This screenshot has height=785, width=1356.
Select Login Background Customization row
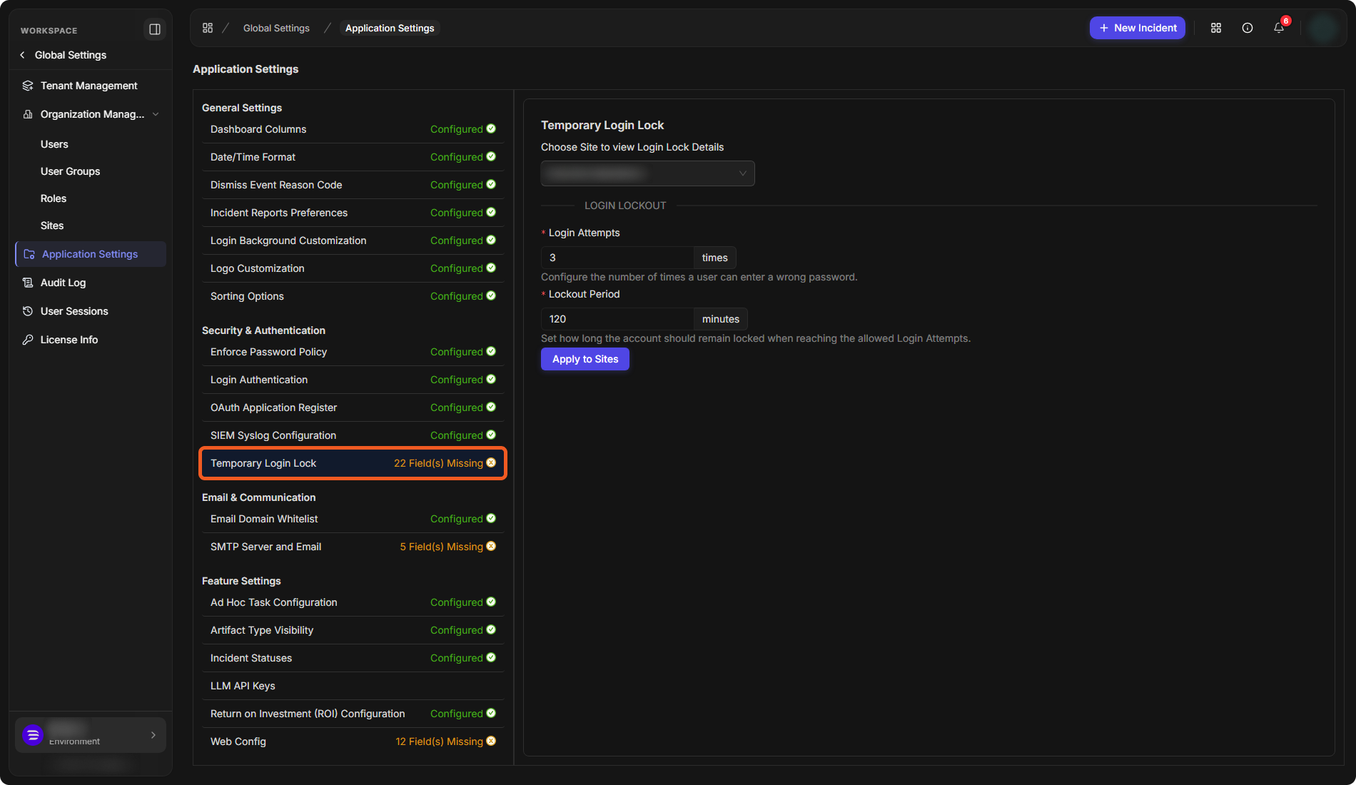(353, 240)
